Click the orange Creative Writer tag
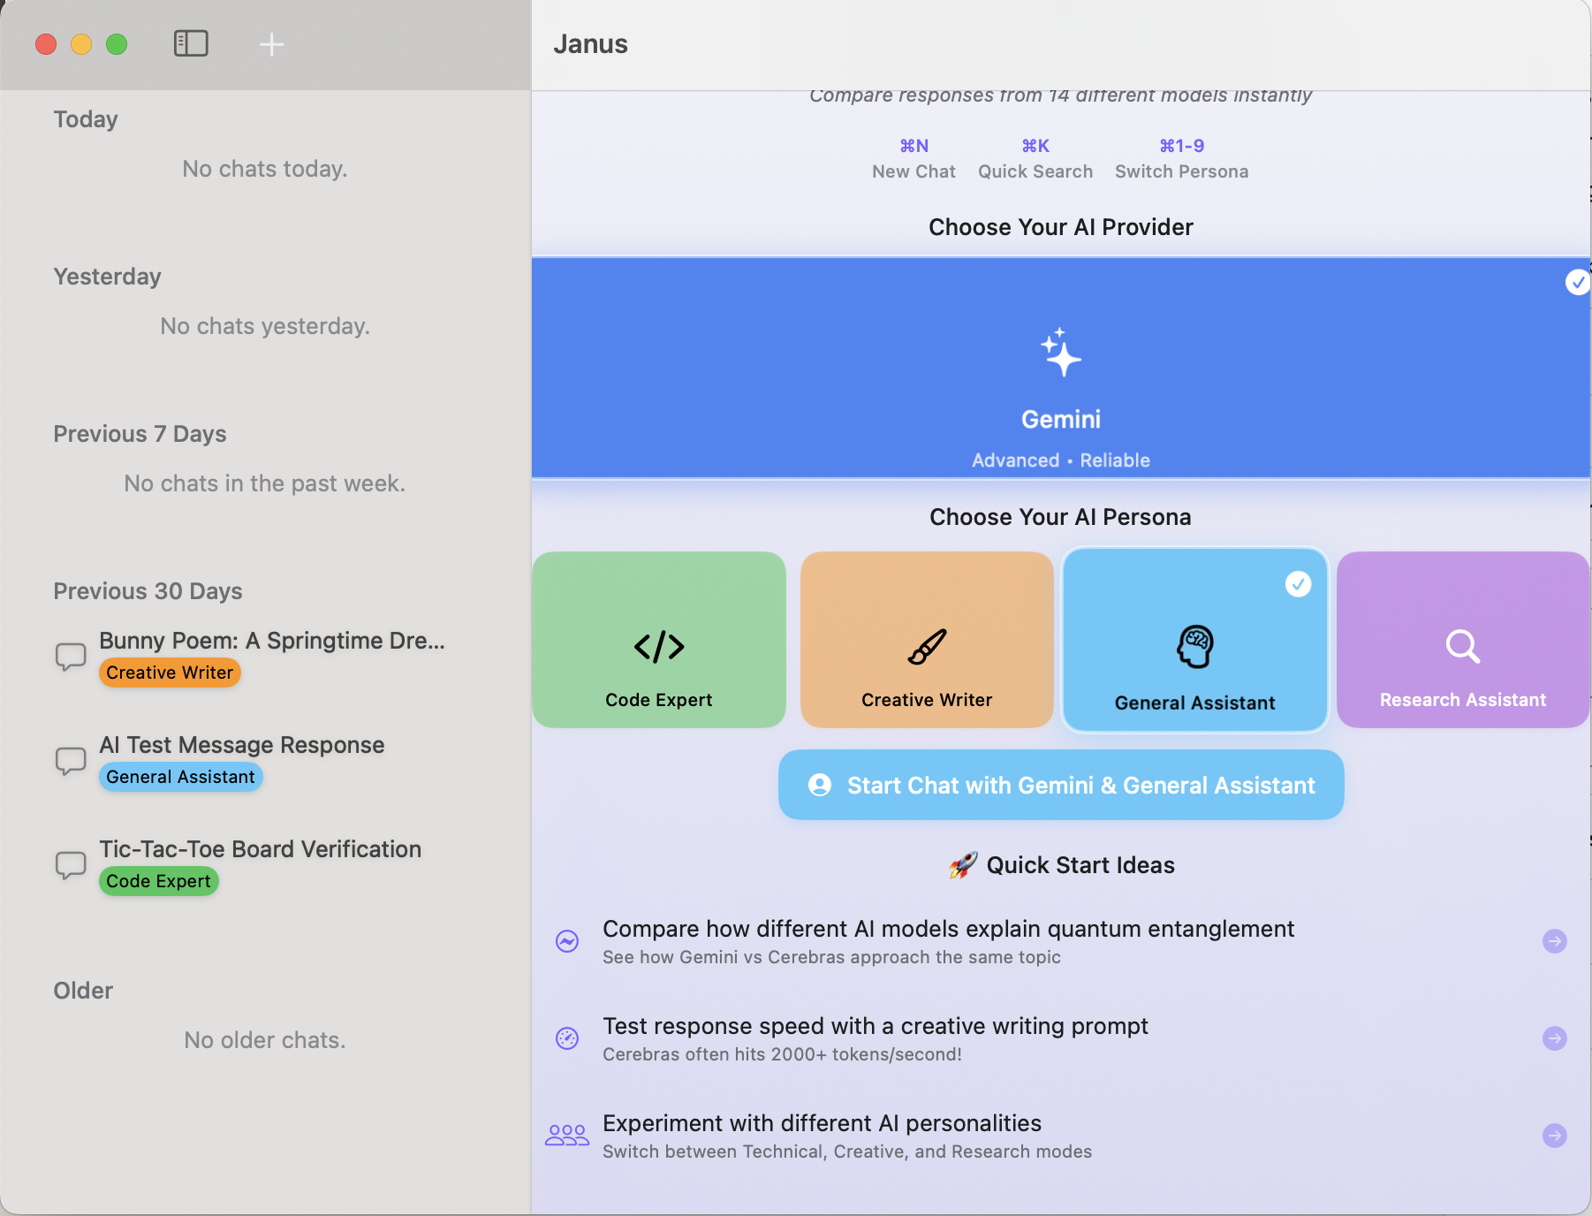Viewport: 1592px width, 1216px height. pyautogui.click(x=170, y=673)
